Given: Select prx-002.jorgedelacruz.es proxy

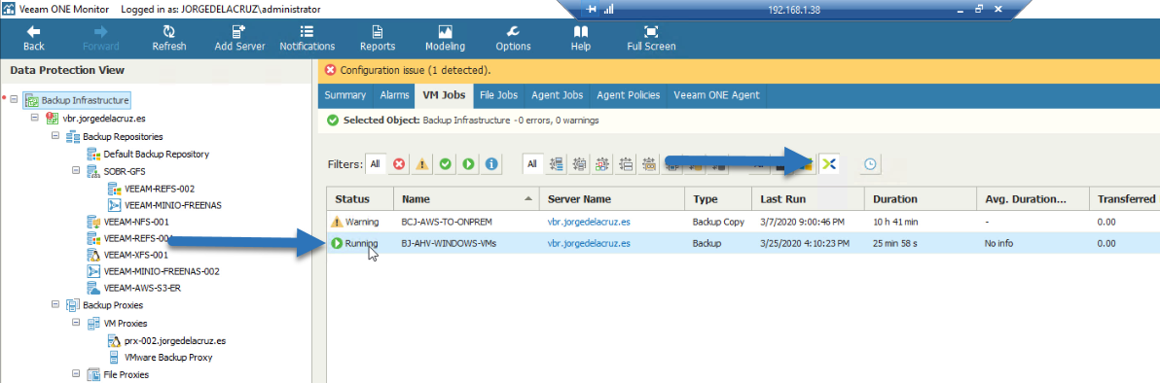Looking at the screenshot, I should pyautogui.click(x=175, y=341).
